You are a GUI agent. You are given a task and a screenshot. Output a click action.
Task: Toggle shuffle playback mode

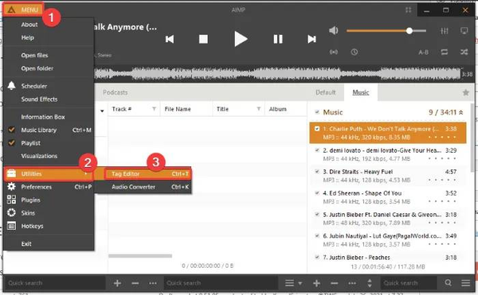[x=464, y=52]
